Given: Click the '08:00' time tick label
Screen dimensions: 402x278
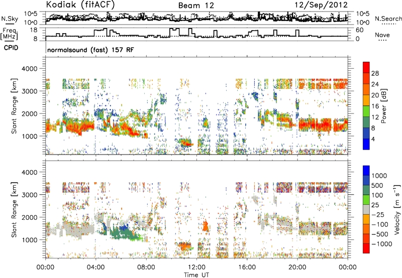Looking at the screenshot, I should pos(146,267).
